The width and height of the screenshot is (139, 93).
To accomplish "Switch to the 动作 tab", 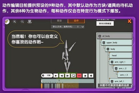I will tap(76, 21).
